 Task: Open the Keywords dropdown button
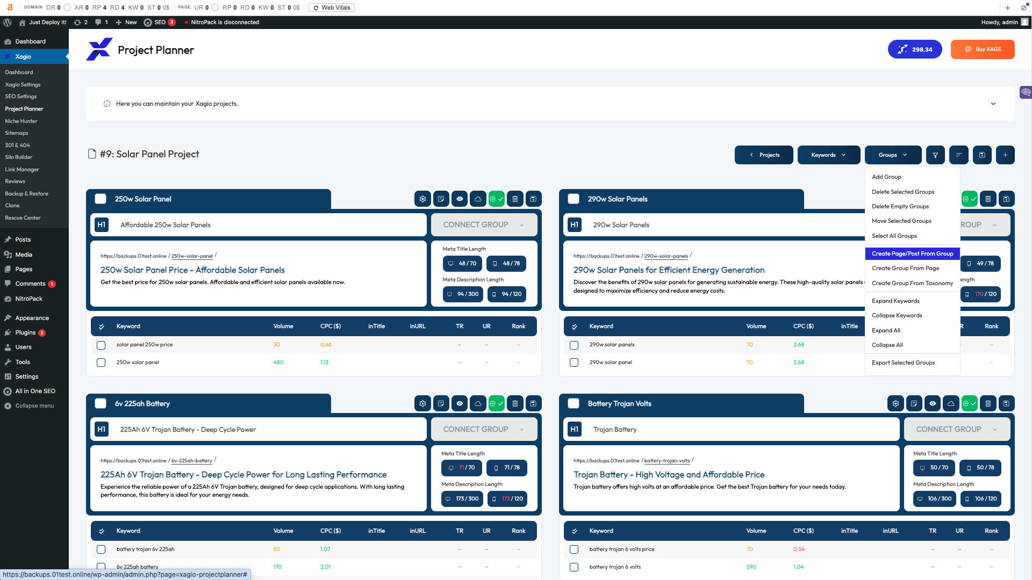(x=829, y=155)
